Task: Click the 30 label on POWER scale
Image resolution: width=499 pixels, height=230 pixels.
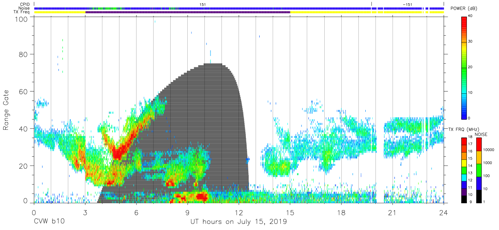Action: pyautogui.click(x=470, y=41)
